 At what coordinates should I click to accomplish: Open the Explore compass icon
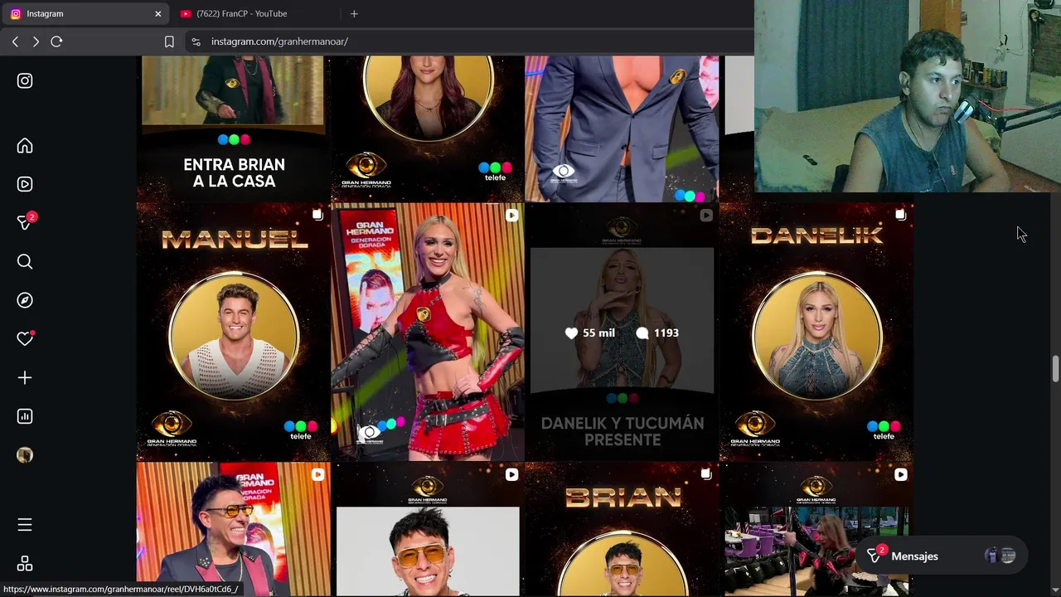pyautogui.click(x=25, y=300)
